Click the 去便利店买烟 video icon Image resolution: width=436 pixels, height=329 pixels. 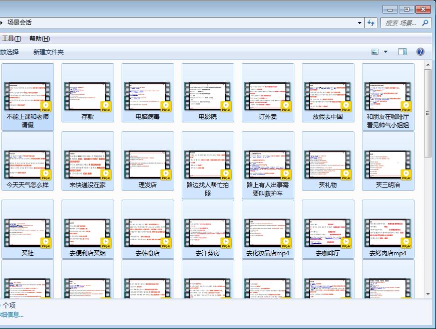click(x=88, y=233)
